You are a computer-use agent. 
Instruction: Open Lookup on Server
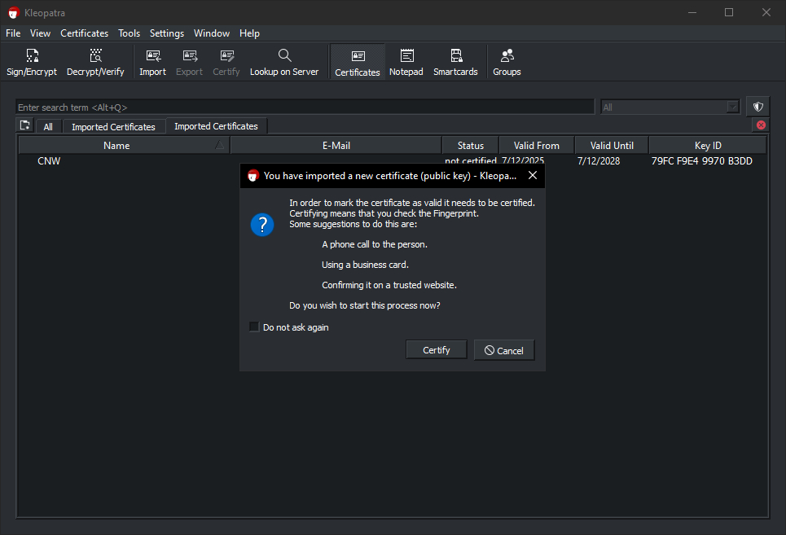(284, 62)
